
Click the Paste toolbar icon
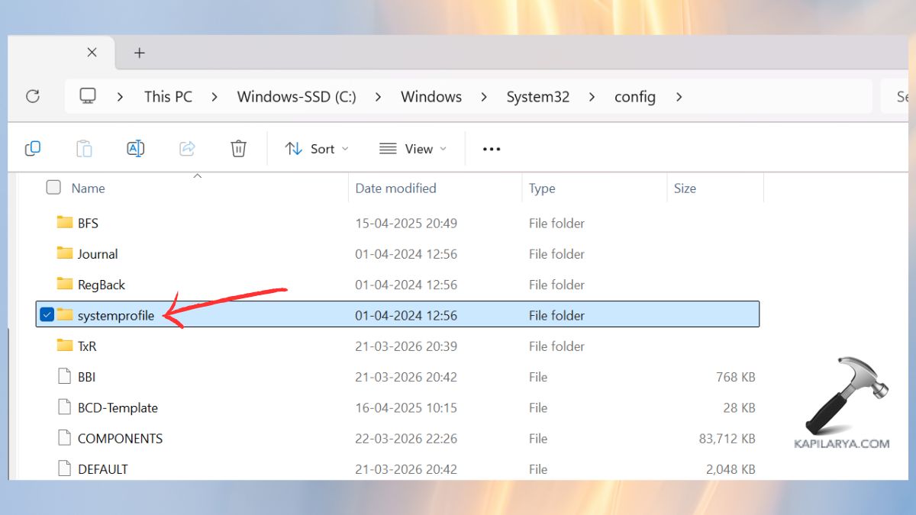click(x=84, y=148)
